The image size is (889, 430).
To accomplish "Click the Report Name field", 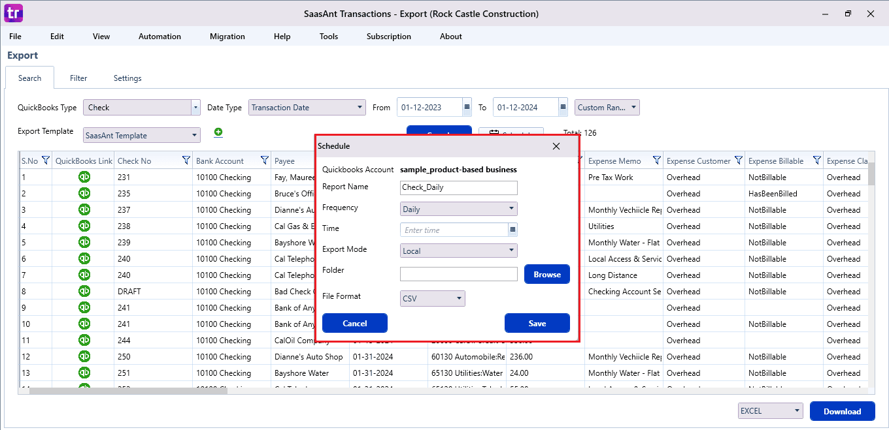I will click(459, 188).
